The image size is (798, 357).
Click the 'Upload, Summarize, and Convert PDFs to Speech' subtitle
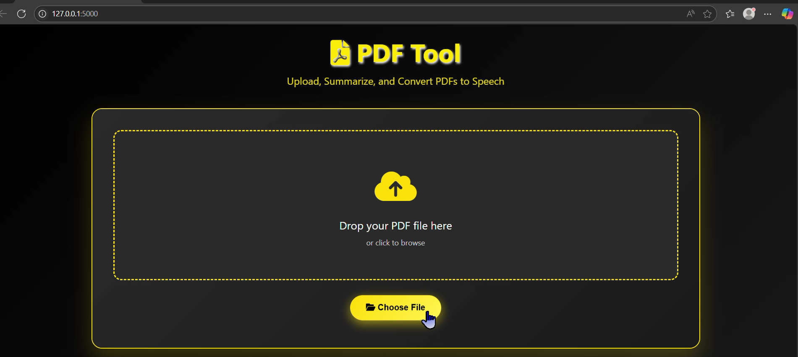coord(395,81)
